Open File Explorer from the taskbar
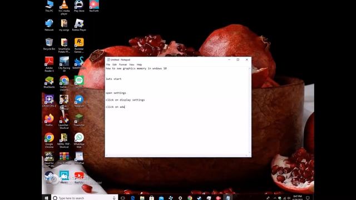This screenshot has width=356, height=200. pyautogui.click(x=142, y=198)
